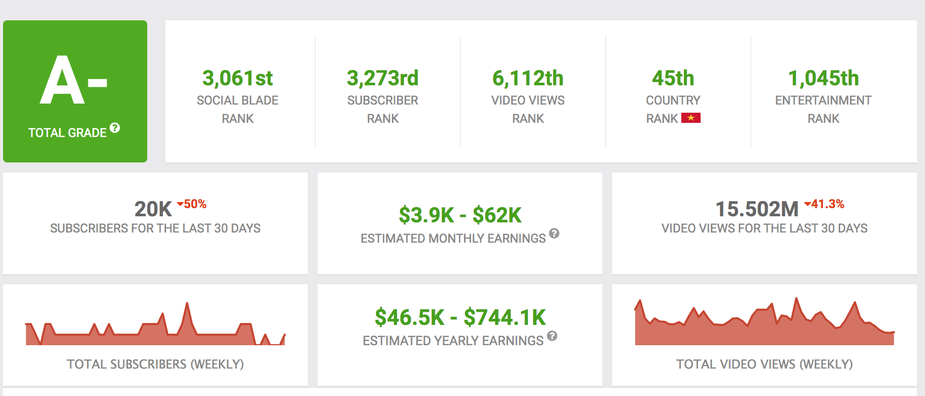The height and width of the screenshot is (396, 925).
Task: Open the Total Subscribers weekly chart
Action: click(x=155, y=324)
